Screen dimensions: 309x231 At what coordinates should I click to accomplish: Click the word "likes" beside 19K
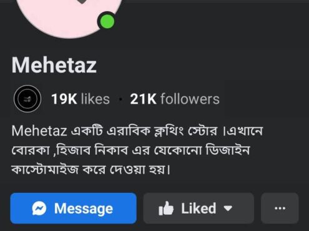pyautogui.click(x=96, y=99)
